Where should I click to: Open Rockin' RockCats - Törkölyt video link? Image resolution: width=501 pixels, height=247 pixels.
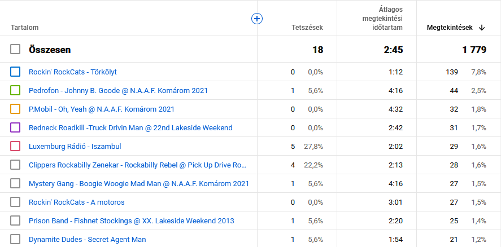point(72,72)
